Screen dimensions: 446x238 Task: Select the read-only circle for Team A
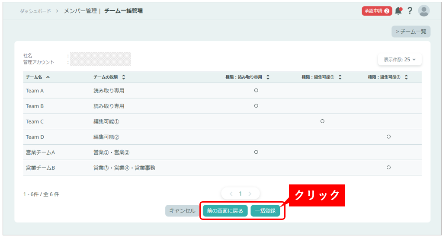pos(256,90)
